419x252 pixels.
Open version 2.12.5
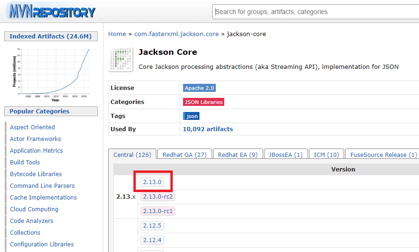(152, 226)
